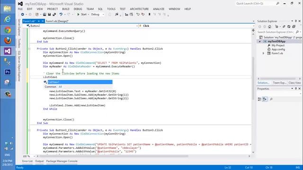This screenshot has width=303, height=170.
Task: Click the increase indent toolbar icon
Action: [132, 15]
